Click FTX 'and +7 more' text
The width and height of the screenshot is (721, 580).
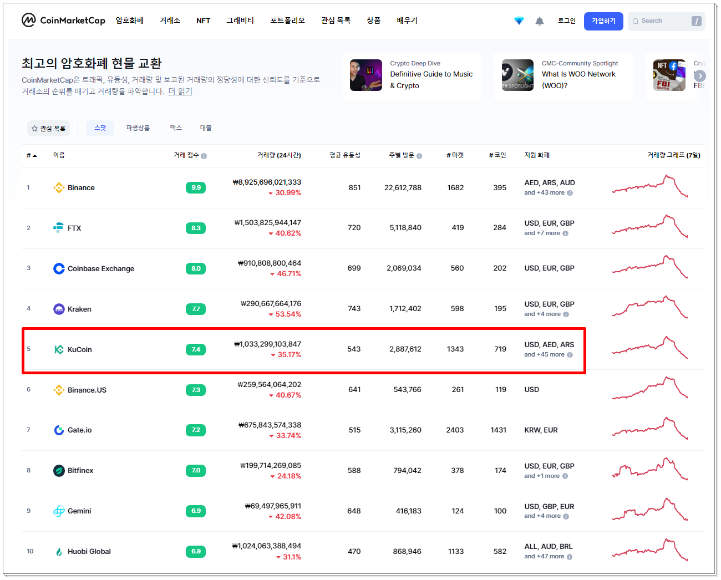(542, 233)
